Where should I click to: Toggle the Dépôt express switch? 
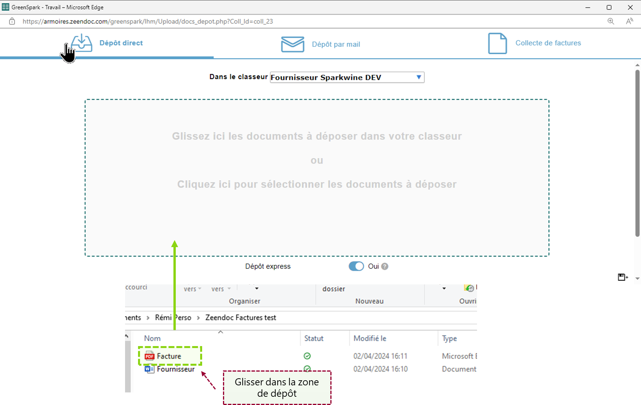356,266
